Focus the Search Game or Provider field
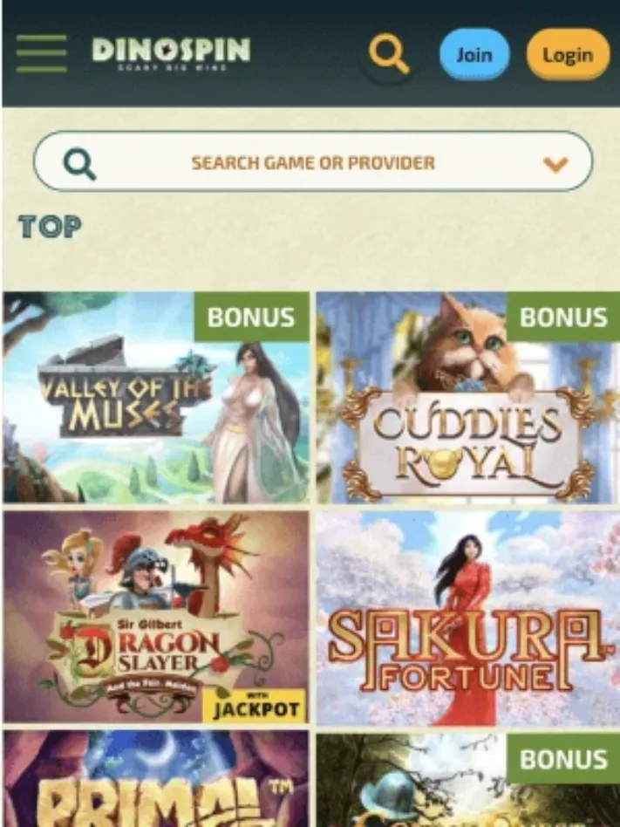620x827 pixels. click(313, 161)
